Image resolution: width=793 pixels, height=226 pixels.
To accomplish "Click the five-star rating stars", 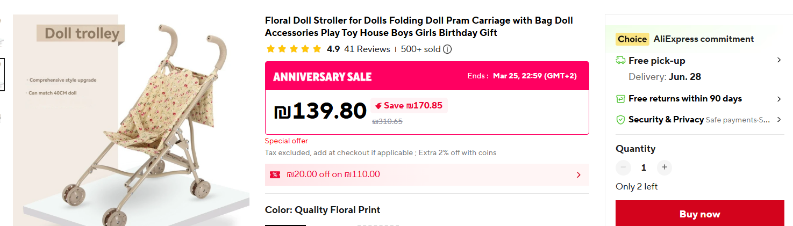I will coord(294,49).
